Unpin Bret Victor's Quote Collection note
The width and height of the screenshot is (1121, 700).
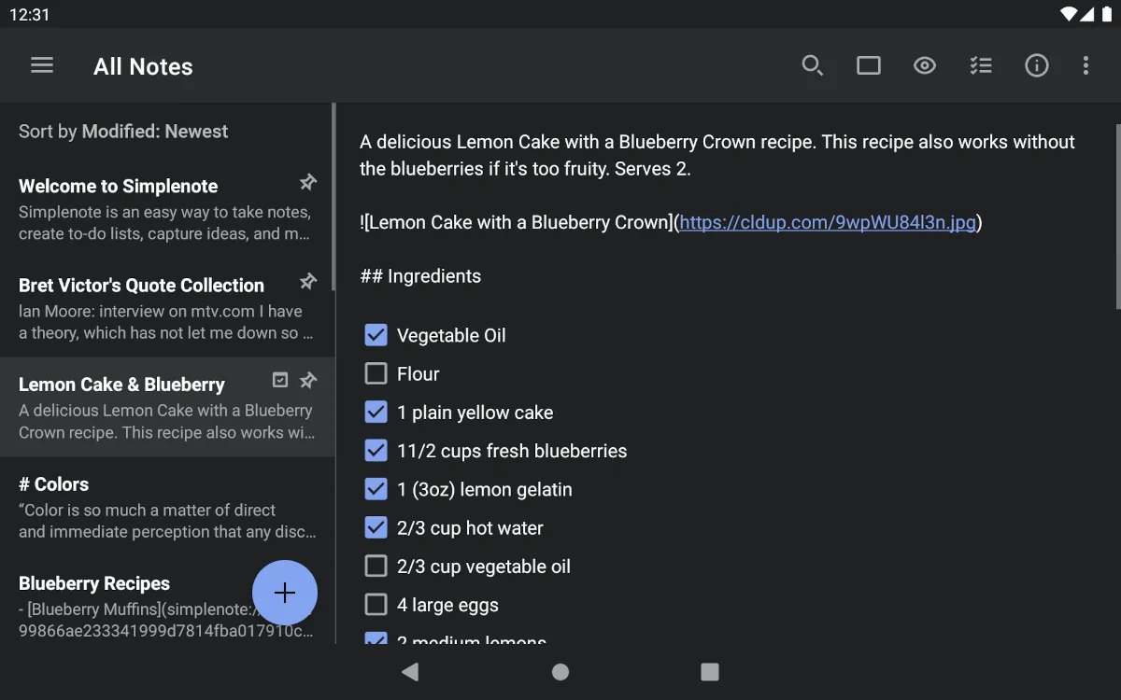[307, 281]
